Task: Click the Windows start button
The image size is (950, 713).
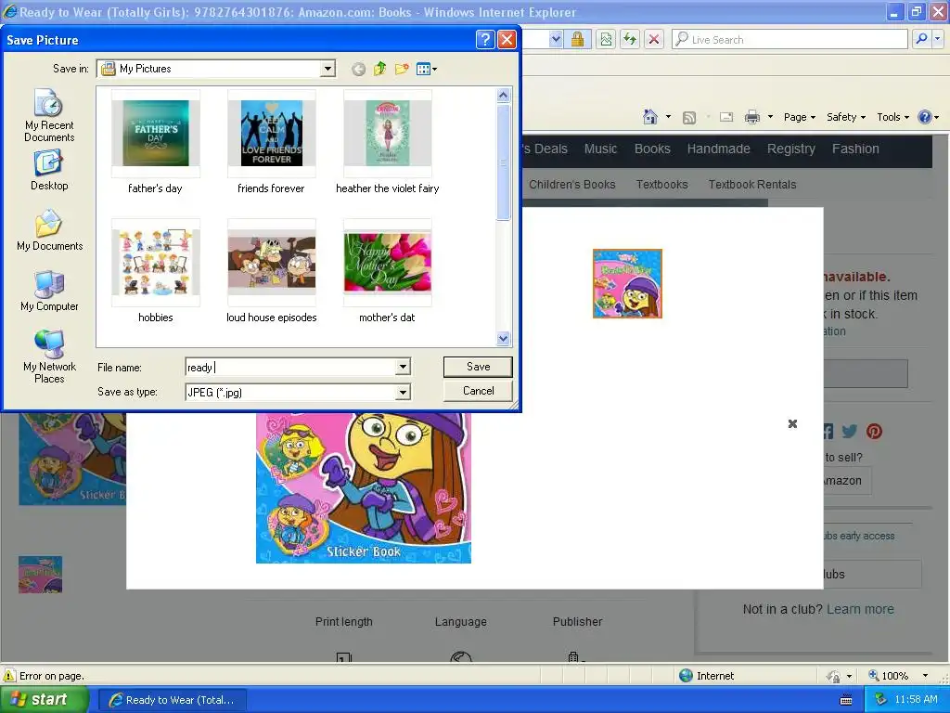Action: click(44, 700)
